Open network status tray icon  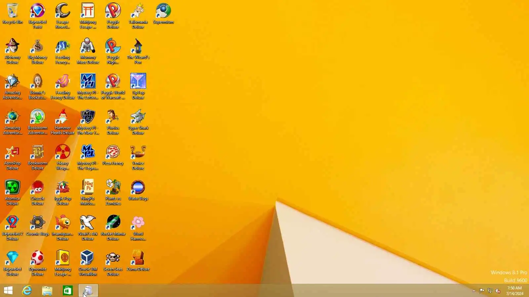(x=490, y=291)
